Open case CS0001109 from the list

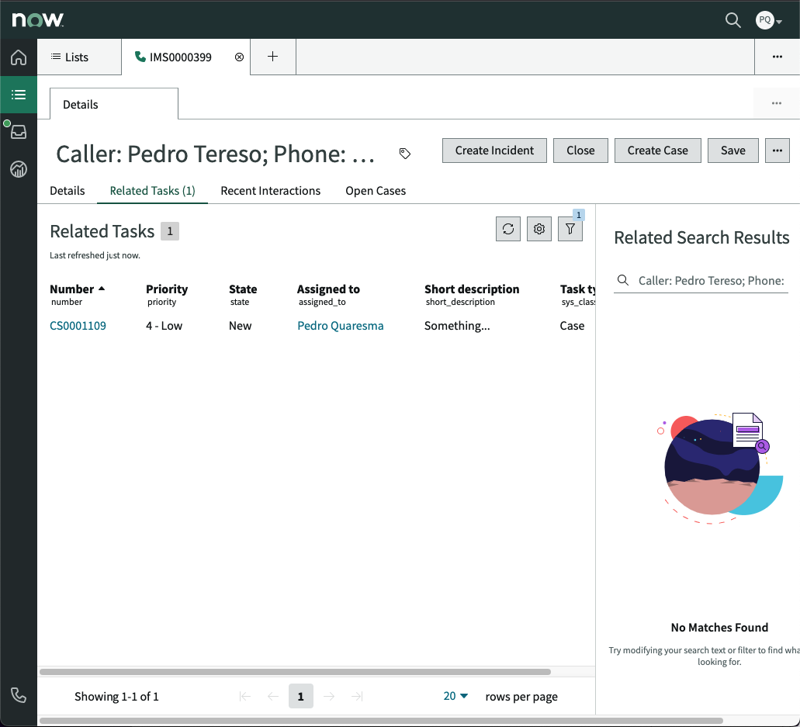[78, 325]
